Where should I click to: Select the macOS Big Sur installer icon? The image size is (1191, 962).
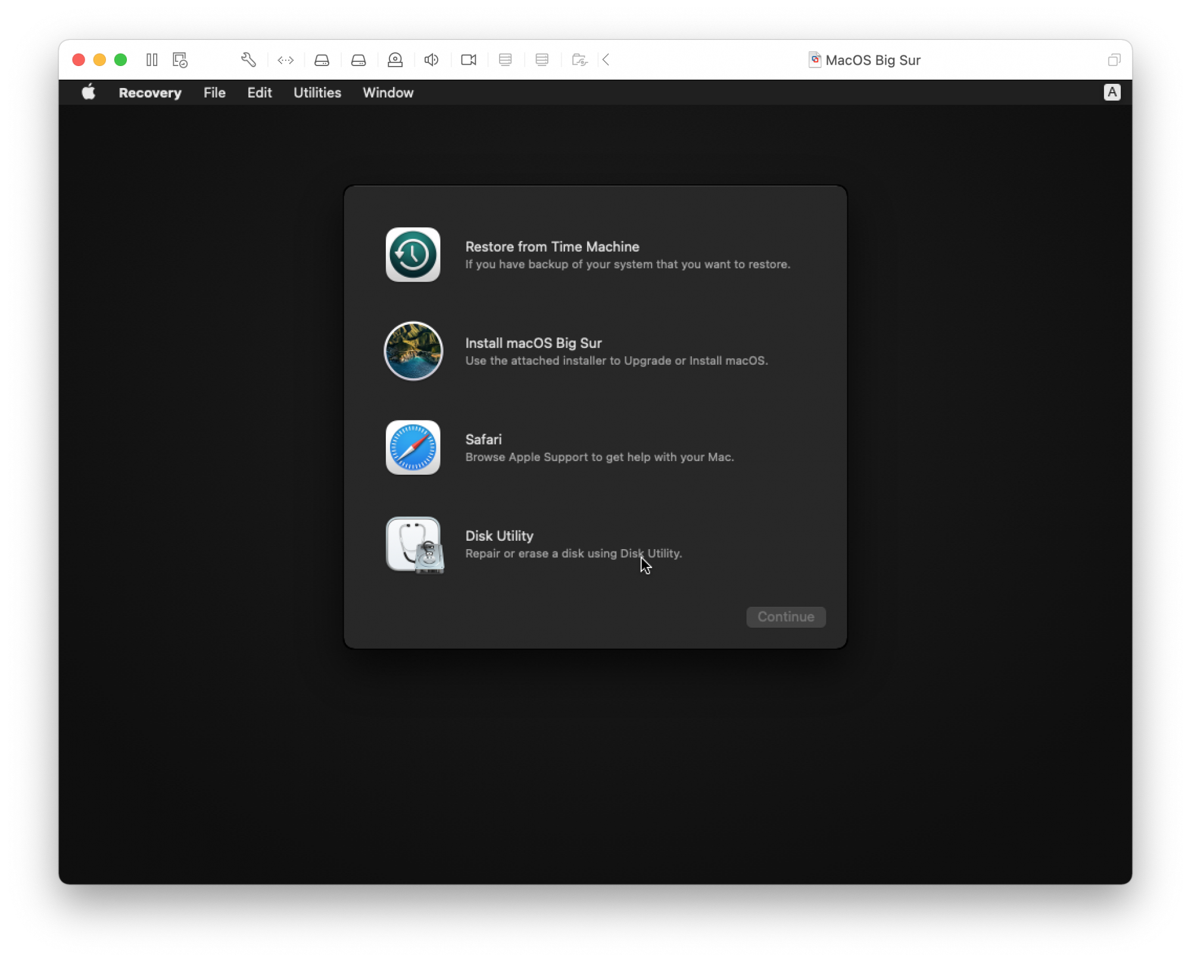(413, 351)
